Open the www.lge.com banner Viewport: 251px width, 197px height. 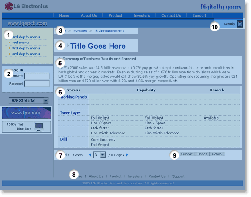pyautogui.click(x=26, y=113)
